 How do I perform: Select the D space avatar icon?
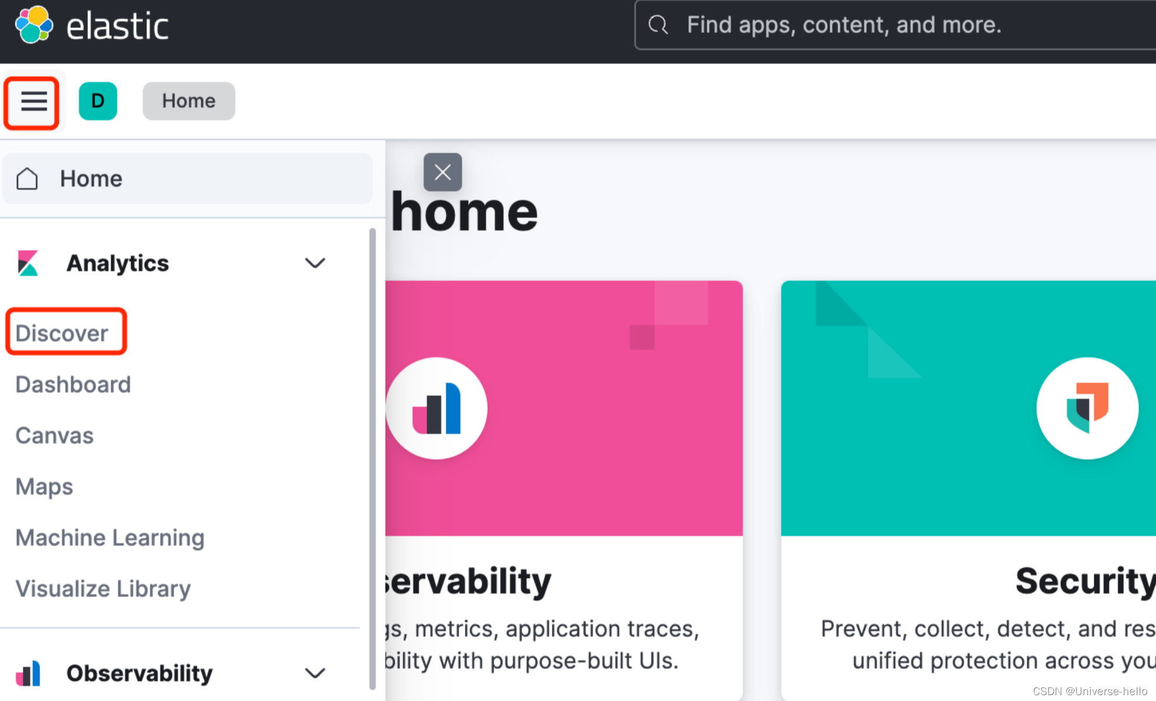coord(98,101)
